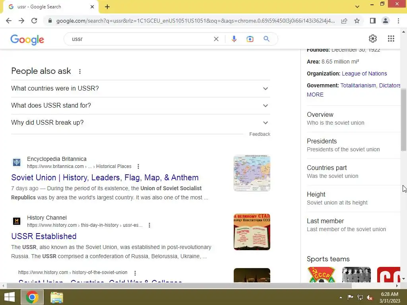Screen dimensions: 407x305
Task: Open Presidents of the soviet union
Action: 353,145
